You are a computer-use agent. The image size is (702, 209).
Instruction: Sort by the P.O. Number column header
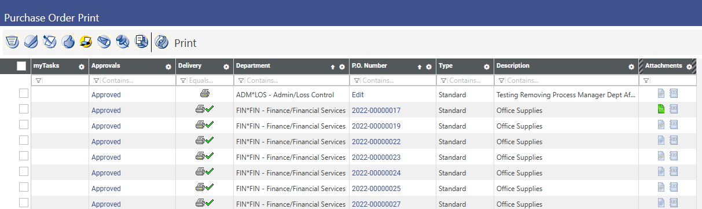369,66
